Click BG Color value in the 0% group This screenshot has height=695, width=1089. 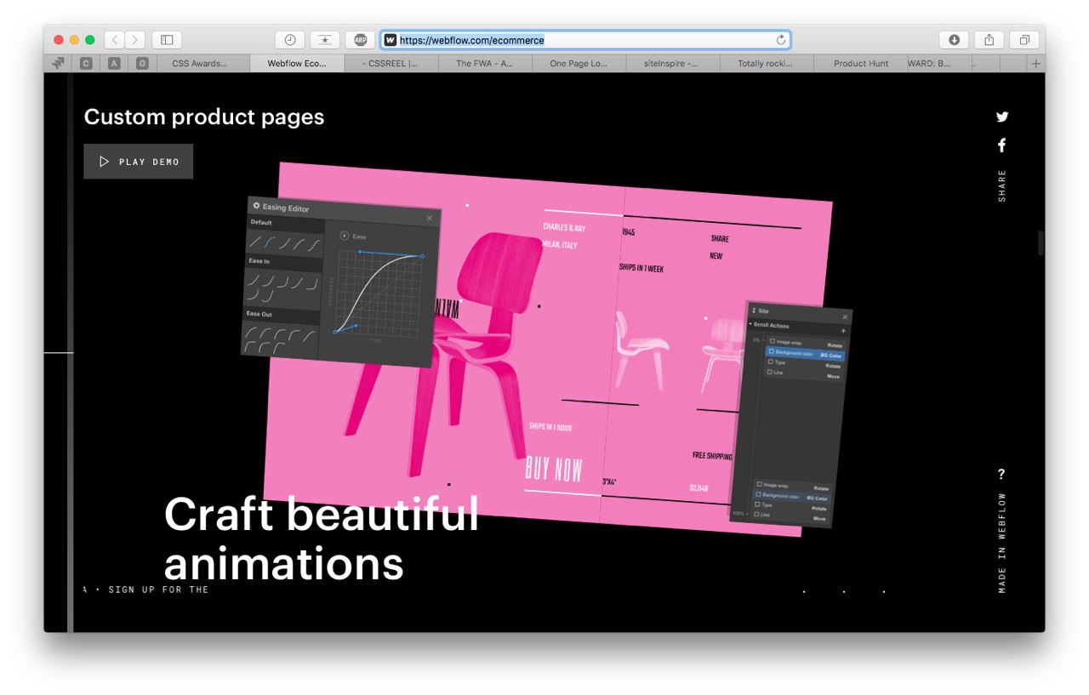(830, 356)
